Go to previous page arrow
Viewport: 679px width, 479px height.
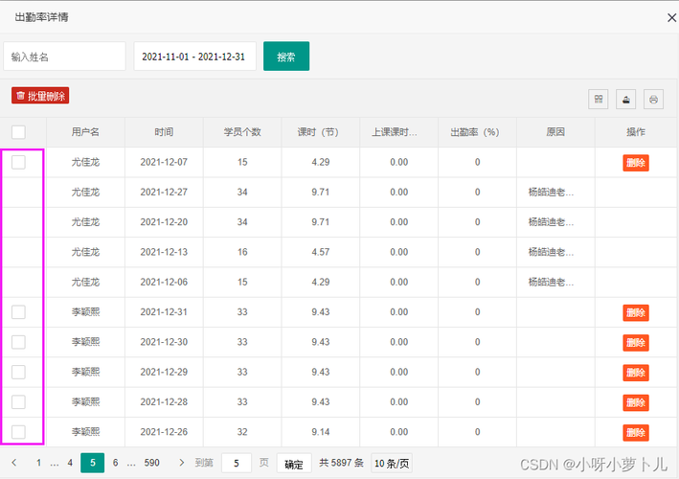tap(14, 463)
